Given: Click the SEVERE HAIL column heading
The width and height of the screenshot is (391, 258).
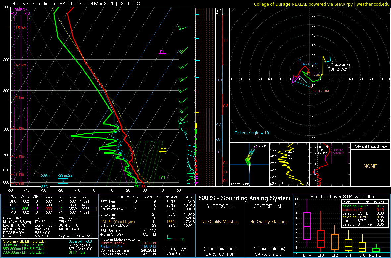Looking at the screenshot, I should point(268,206).
